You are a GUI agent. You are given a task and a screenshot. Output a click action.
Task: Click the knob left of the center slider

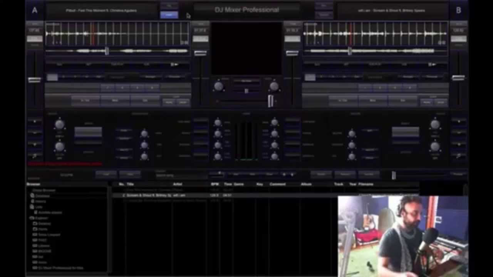point(219,86)
